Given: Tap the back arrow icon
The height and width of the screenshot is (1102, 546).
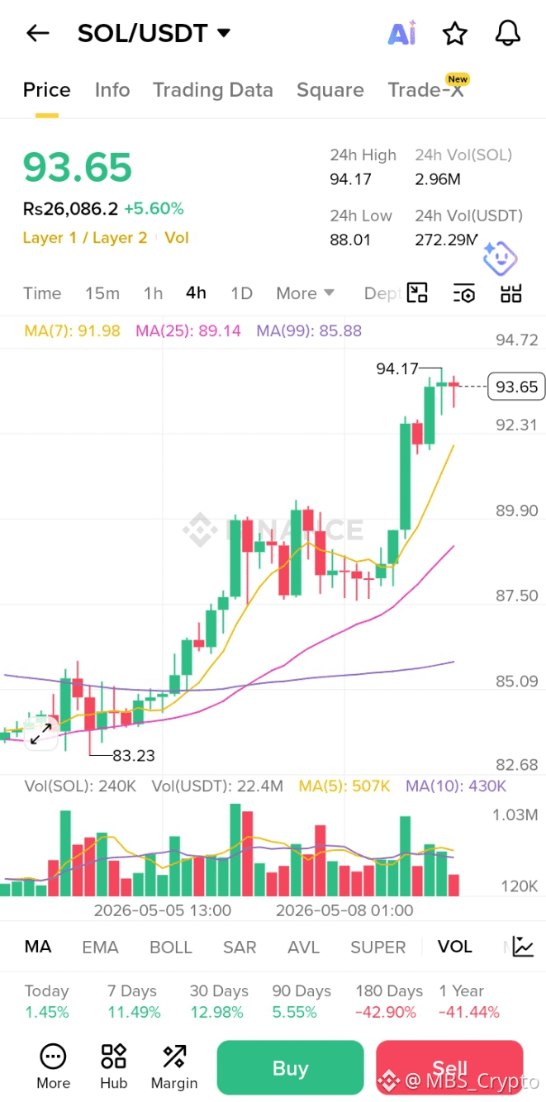Looking at the screenshot, I should point(38,33).
